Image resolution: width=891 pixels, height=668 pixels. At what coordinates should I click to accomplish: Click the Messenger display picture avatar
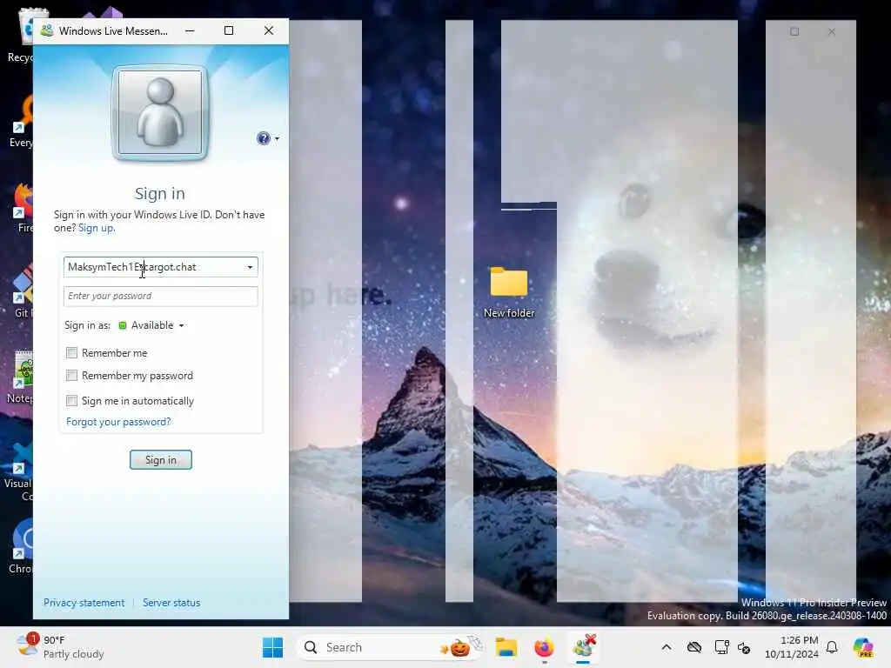pyautogui.click(x=160, y=112)
